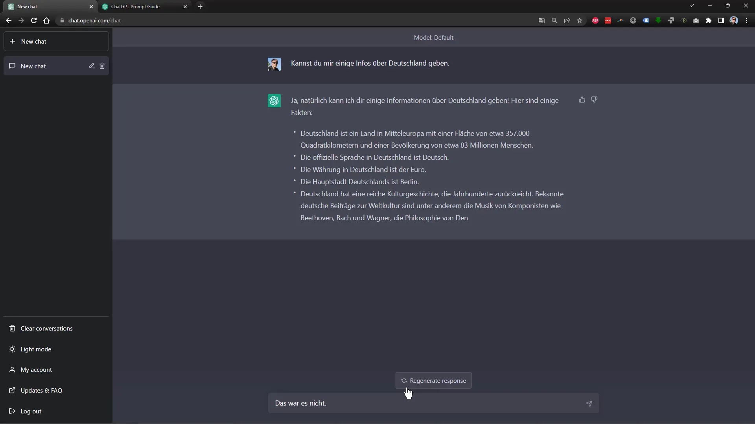Click the send message arrow button
The height and width of the screenshot is (424, 755).
(589, 403)
